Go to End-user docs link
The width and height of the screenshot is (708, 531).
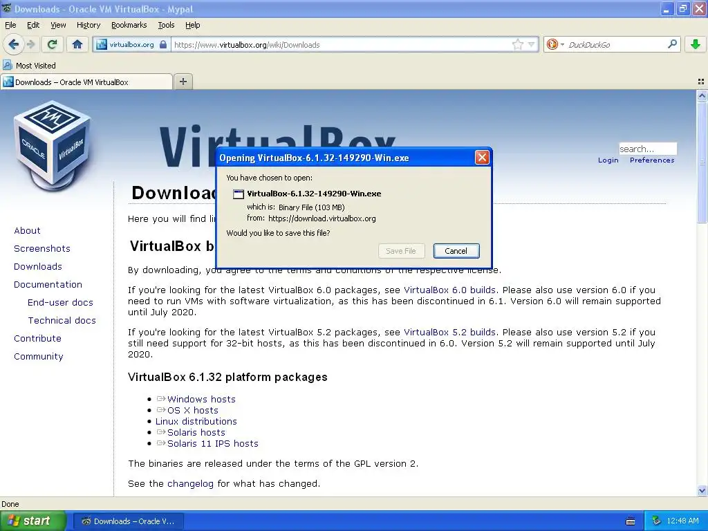click(60, 303)
